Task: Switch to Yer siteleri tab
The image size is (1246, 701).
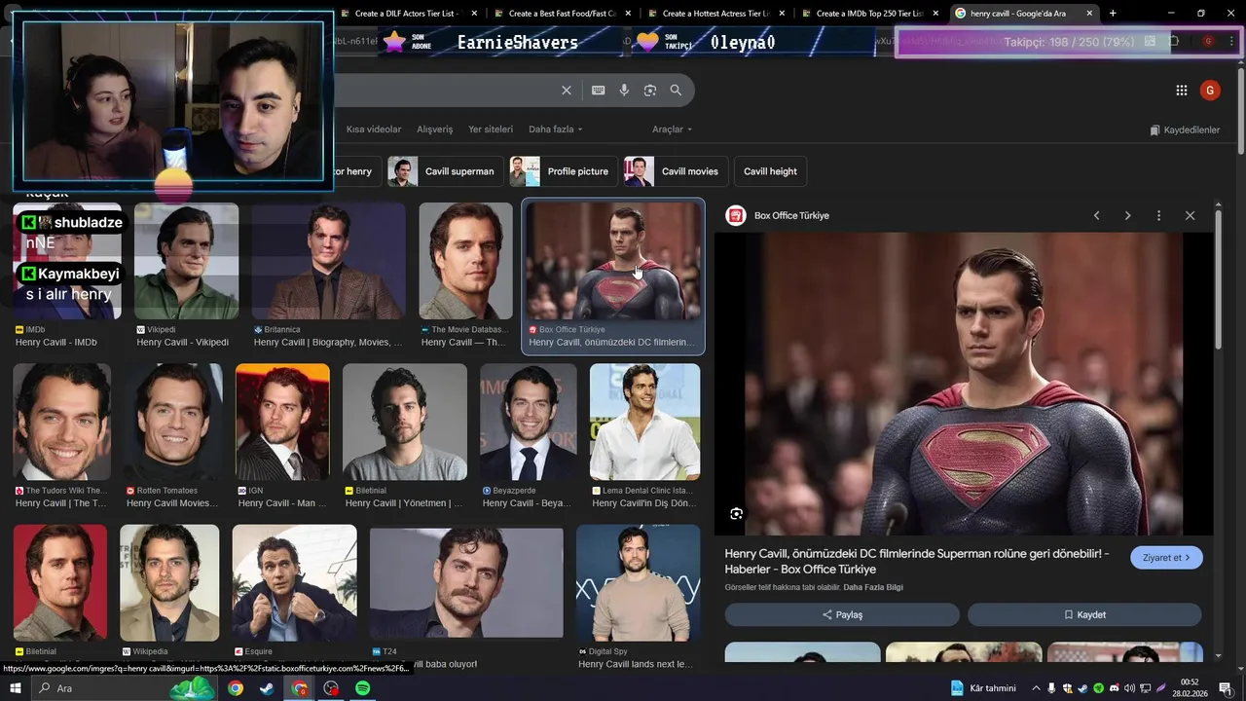Action: click(x=491, y=129)
